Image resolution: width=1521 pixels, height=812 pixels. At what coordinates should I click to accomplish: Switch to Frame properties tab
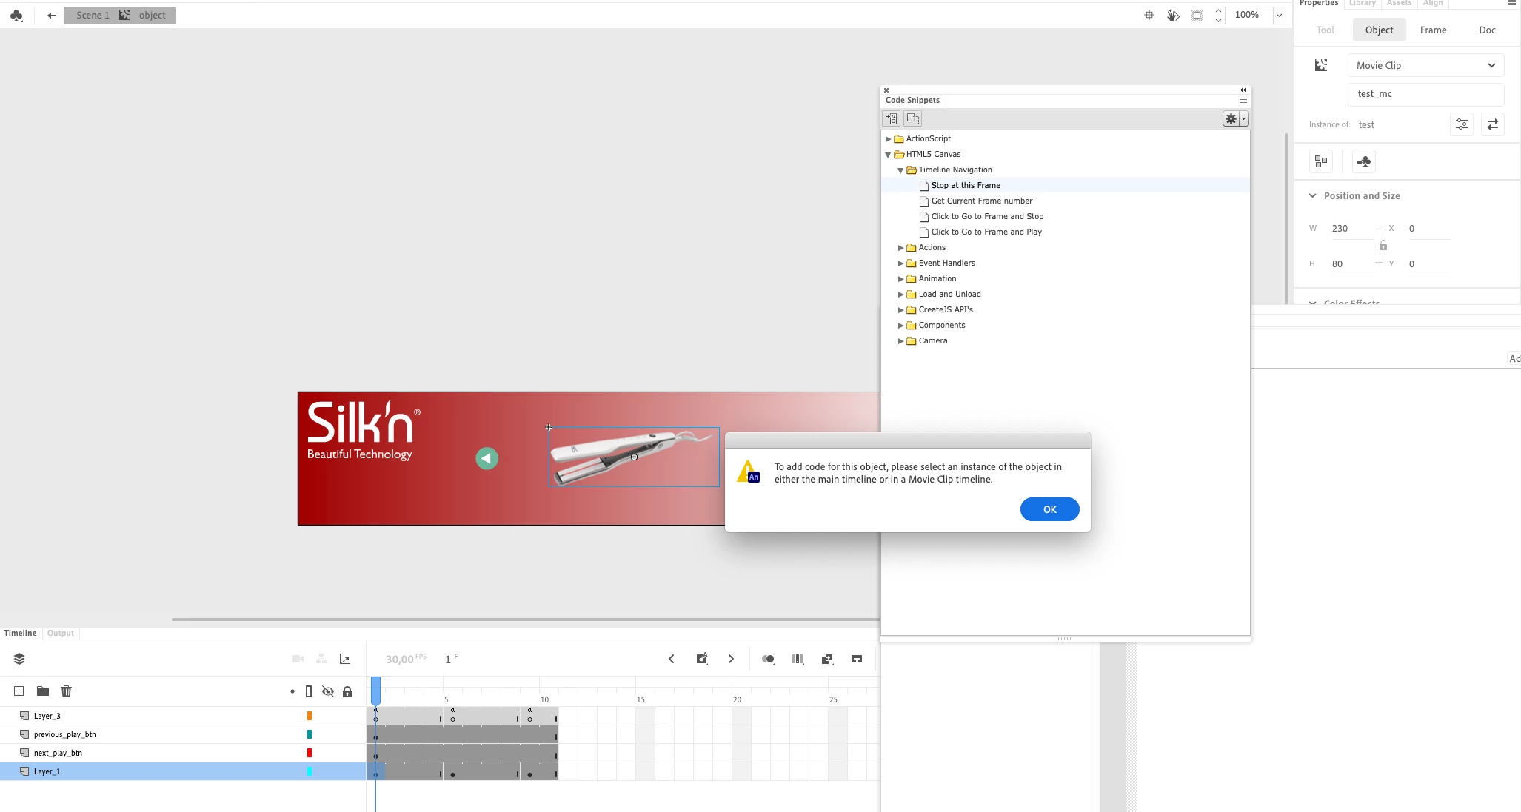point(1433,30)
